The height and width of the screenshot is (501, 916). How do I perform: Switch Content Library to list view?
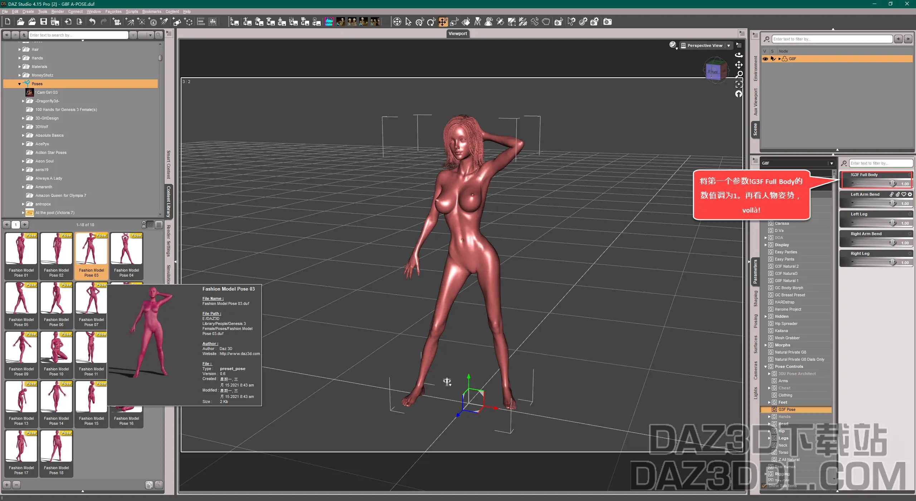coord(159,225)
